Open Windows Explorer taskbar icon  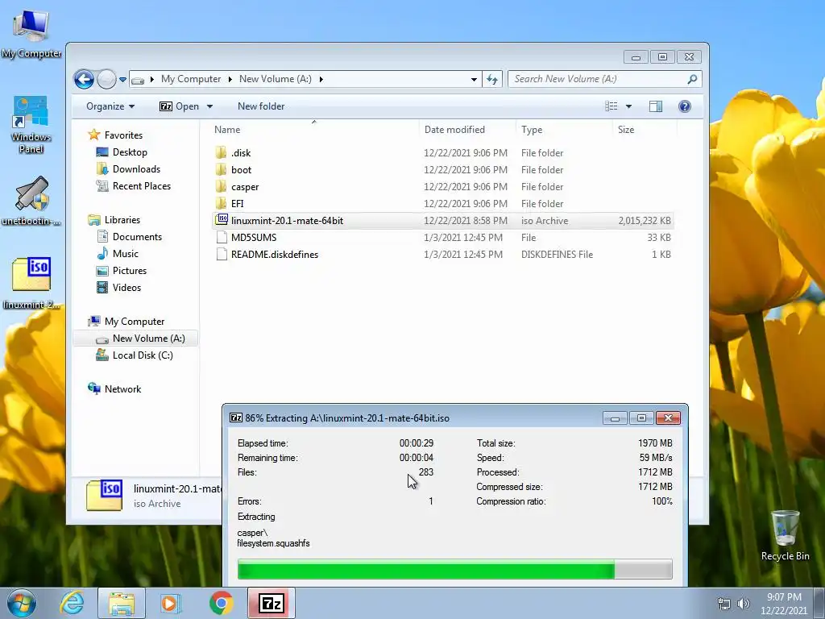tap(122, 603)
